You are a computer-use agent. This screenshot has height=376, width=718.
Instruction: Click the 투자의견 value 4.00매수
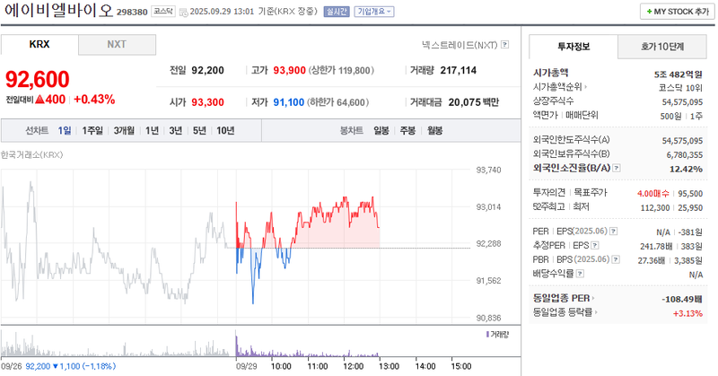pyautogui.click(x=653, y=194)
